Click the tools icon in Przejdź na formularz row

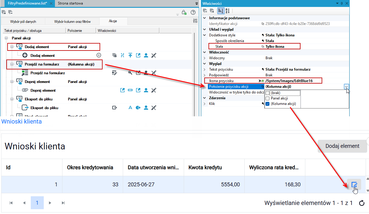pyautogui.click(x=154, y=73)
